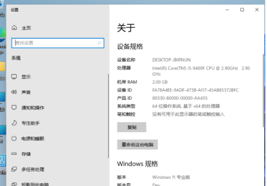267x186 pixels.
Task: Click the Home (主页) icon
Action: click(x=15, y=28)
